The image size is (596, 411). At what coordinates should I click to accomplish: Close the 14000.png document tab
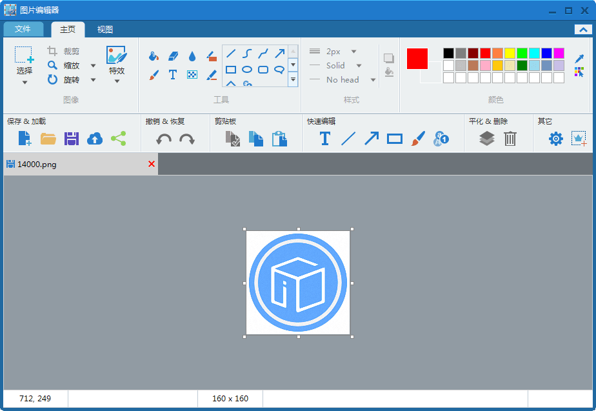pyautogui.click(x=152, y=164)
